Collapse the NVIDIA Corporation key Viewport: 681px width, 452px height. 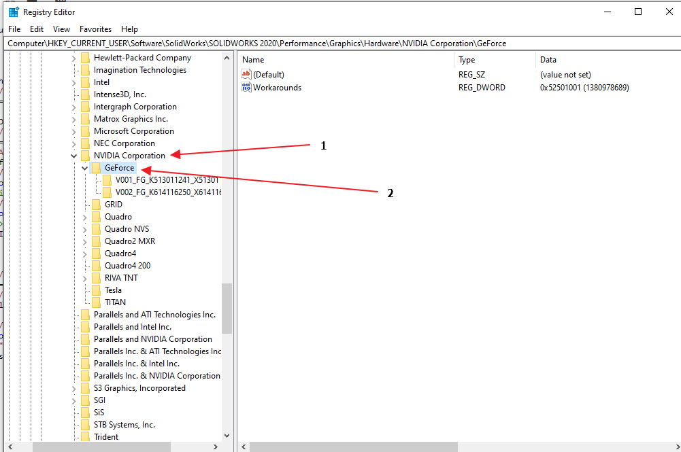[73, 155]
